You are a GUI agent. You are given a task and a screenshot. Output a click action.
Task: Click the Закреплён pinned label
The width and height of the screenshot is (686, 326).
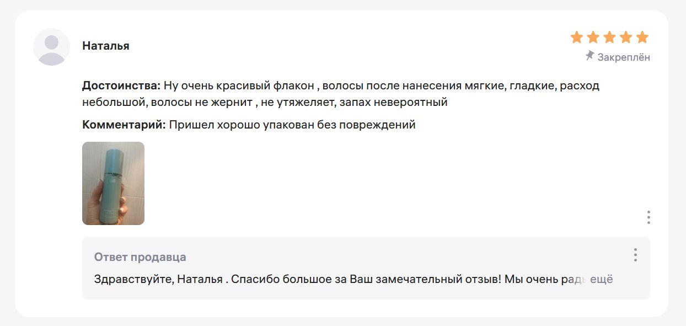click(624, 57)
